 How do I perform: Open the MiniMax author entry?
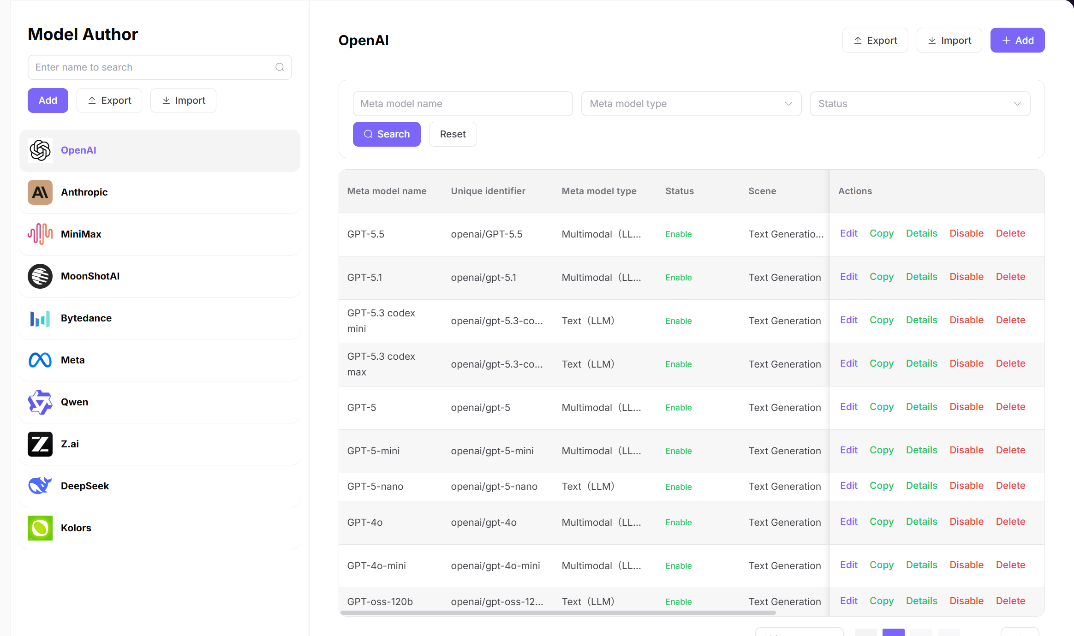pos(160,234)
